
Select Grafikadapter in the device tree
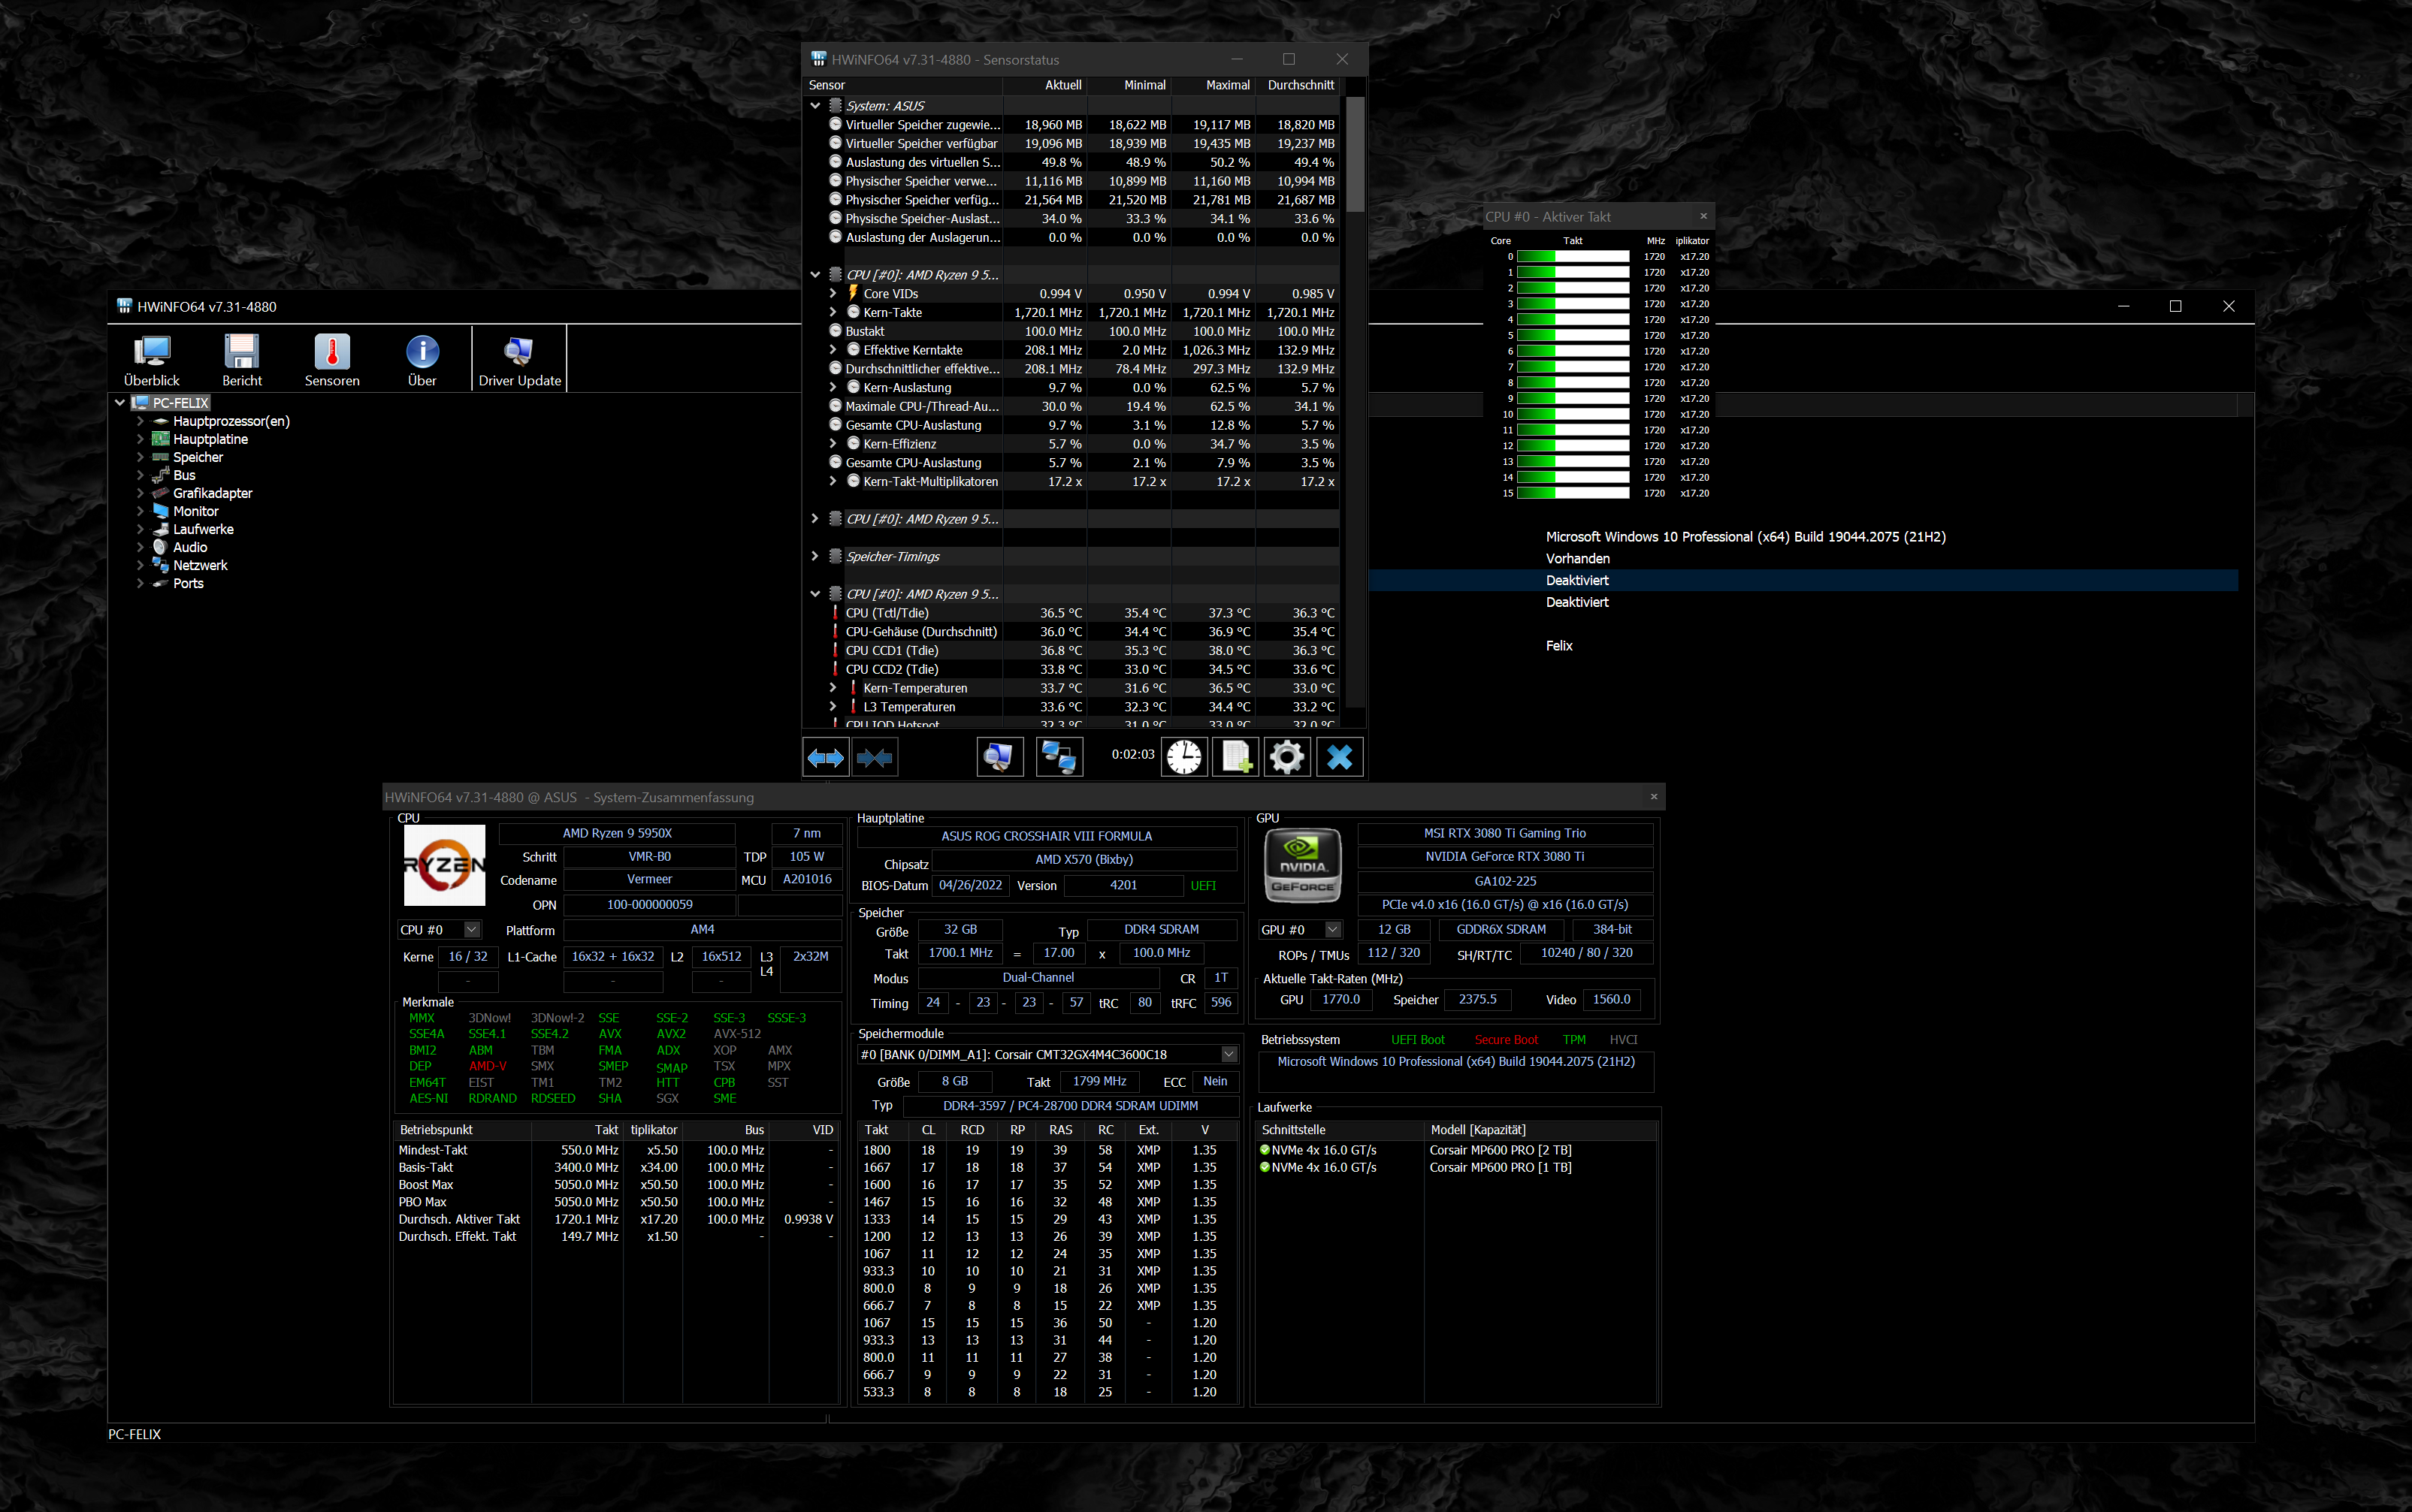coord(212,493)
